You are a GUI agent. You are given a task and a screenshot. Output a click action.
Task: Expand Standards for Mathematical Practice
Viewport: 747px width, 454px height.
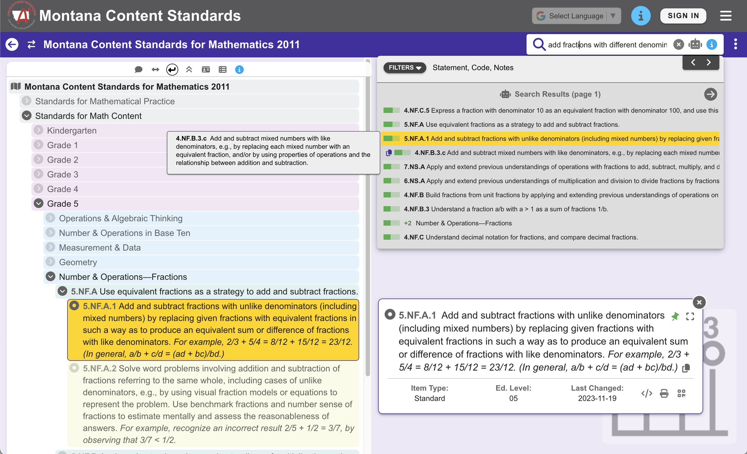pos(27,100)
